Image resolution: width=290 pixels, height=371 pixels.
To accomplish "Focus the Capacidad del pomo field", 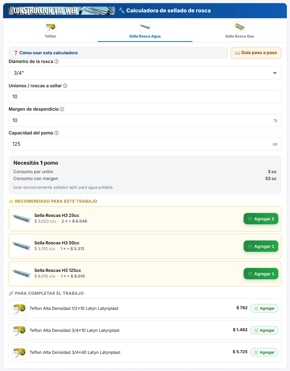I will 145,144.
